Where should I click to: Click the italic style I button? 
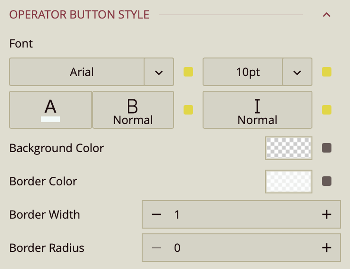[257, 110]
